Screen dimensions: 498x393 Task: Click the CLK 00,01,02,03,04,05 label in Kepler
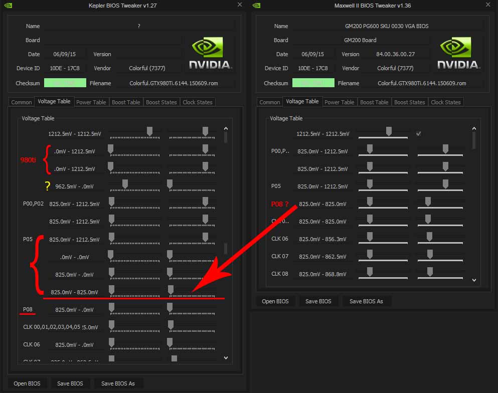[x=52, y=327]
